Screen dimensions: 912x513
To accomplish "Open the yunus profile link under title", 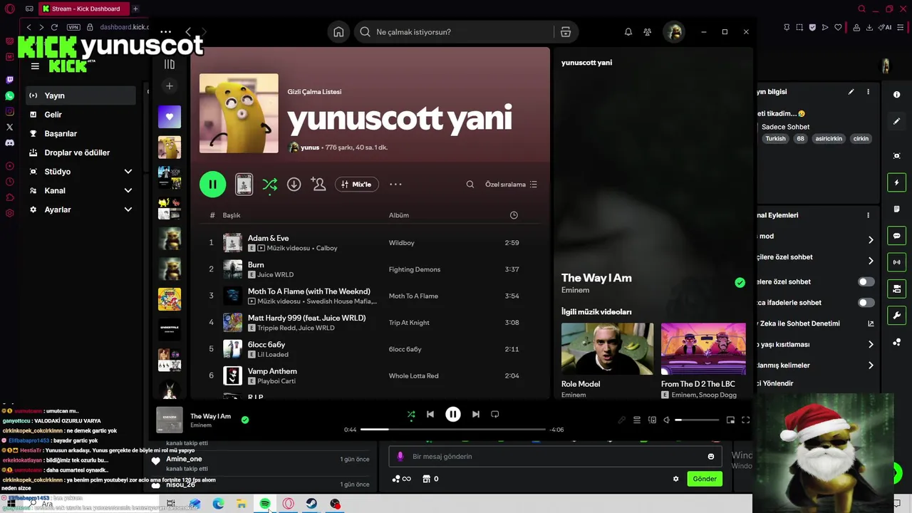I will point(310,147).
